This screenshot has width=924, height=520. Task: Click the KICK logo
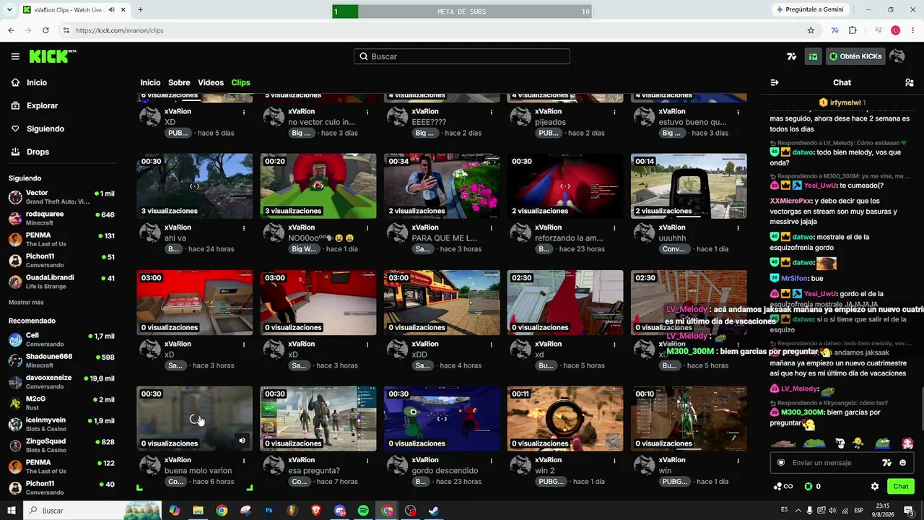coord(53,56)
